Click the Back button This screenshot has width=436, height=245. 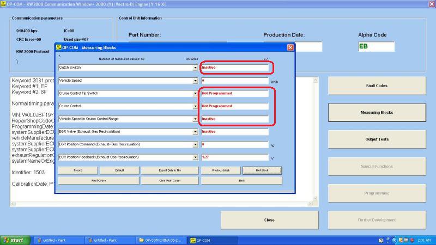[241, 180]
